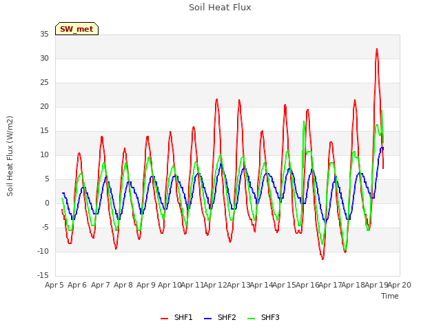Click the Soil Heat Flux (W/m2) axis label
Screen dimensions: 441x331
tap(10, 156)
